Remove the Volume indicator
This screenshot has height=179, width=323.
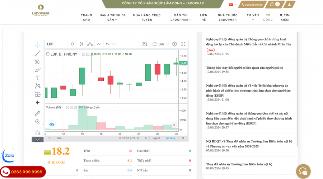[x=75, y=107]
